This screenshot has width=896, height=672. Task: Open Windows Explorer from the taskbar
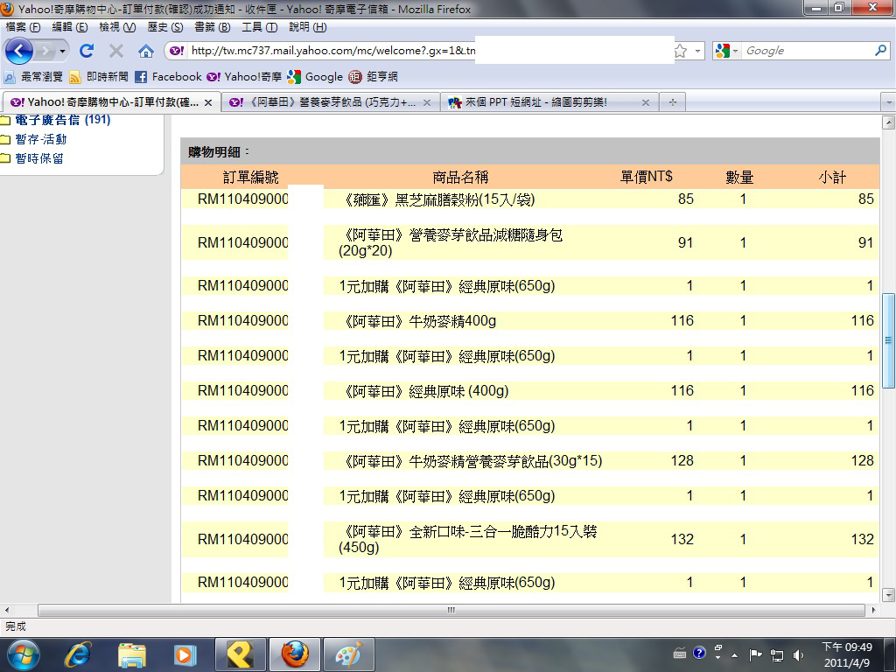pyautogui.click(x=132, y=654)
